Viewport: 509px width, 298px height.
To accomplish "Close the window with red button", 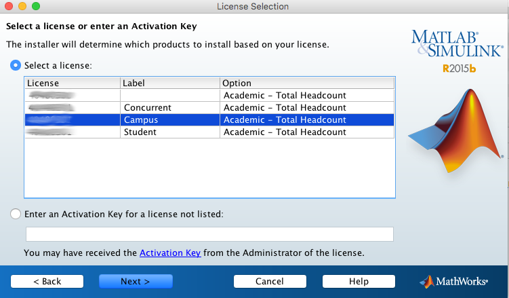I will (x=9, y=6).
